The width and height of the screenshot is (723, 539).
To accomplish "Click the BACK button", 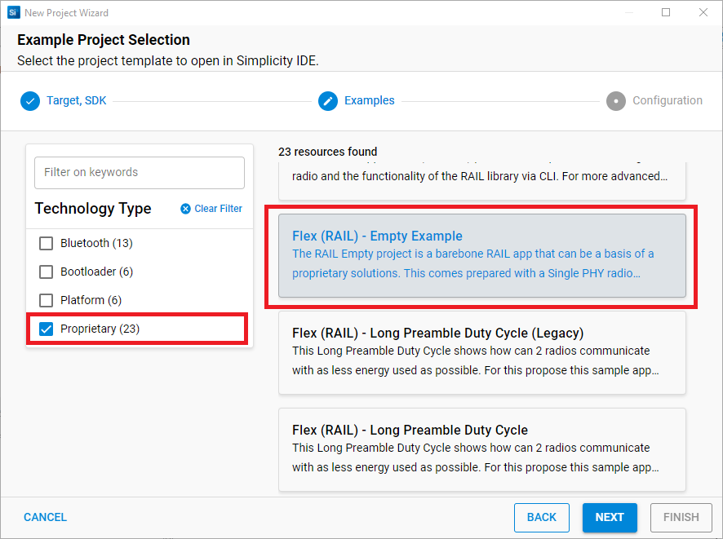I will (x=542, y=517).
